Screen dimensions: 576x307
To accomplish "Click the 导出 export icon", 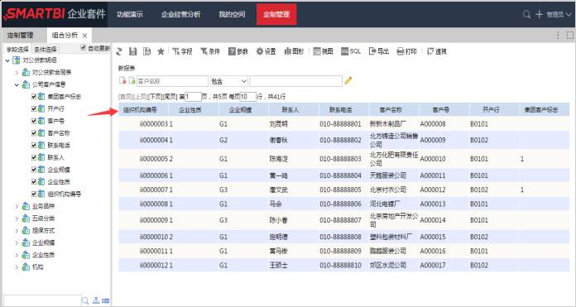I will click(x=379, y=52).
